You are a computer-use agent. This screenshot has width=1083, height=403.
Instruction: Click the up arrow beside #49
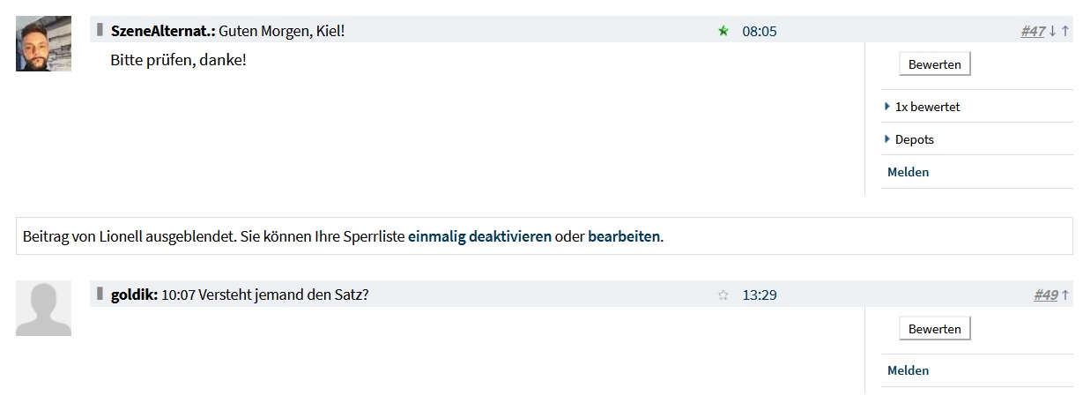coord(1064,295)
